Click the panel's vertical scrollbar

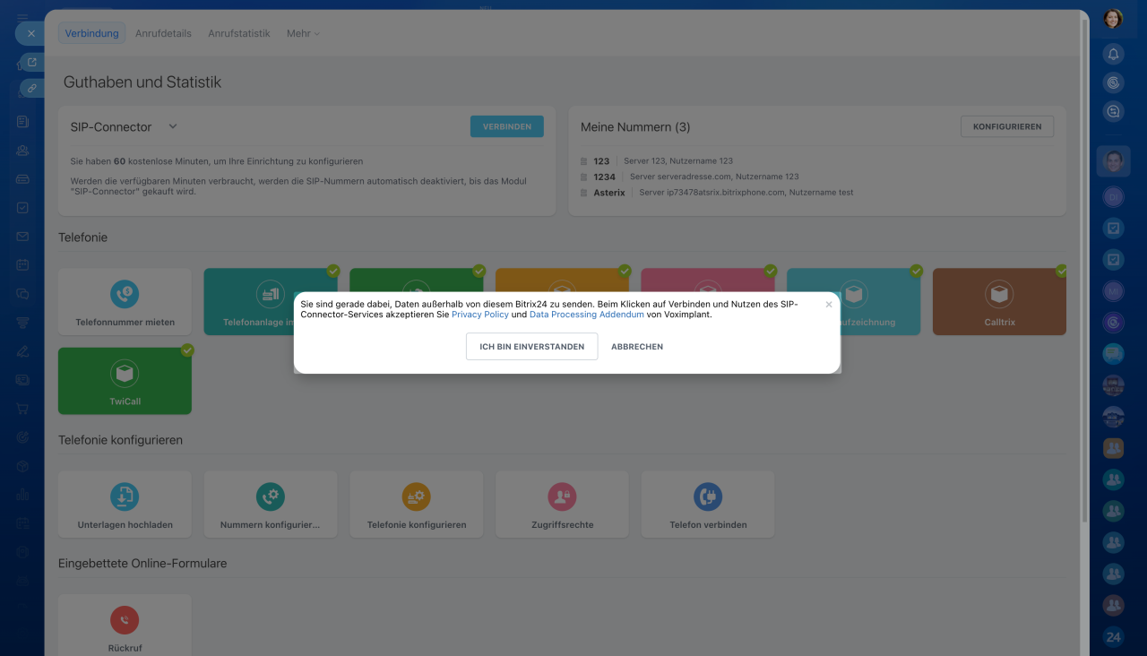click(1085, 269)
